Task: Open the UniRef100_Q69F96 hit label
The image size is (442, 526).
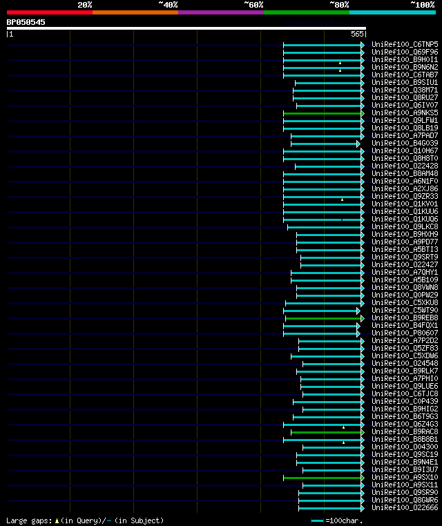Action: coord(405,52)
